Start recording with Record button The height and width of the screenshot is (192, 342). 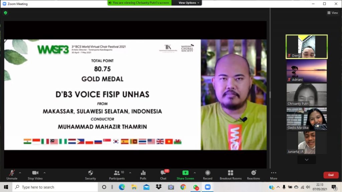pyautogui.click(x=208, y=175)
